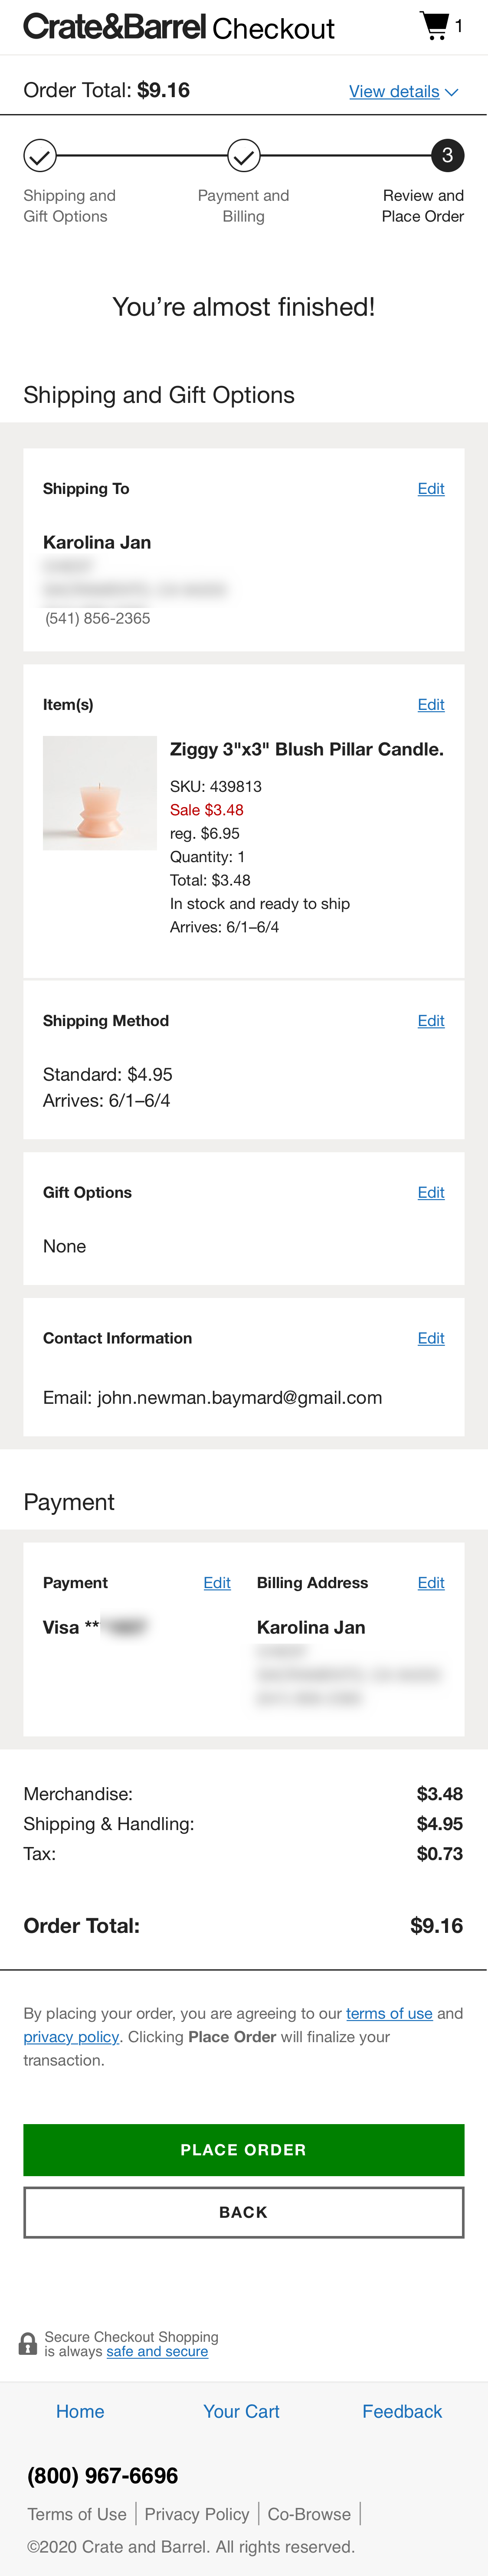The height and width of the screenshot is (2576, 488).
Task: Edit the Shipping To address
Action: tap(431, 489)
